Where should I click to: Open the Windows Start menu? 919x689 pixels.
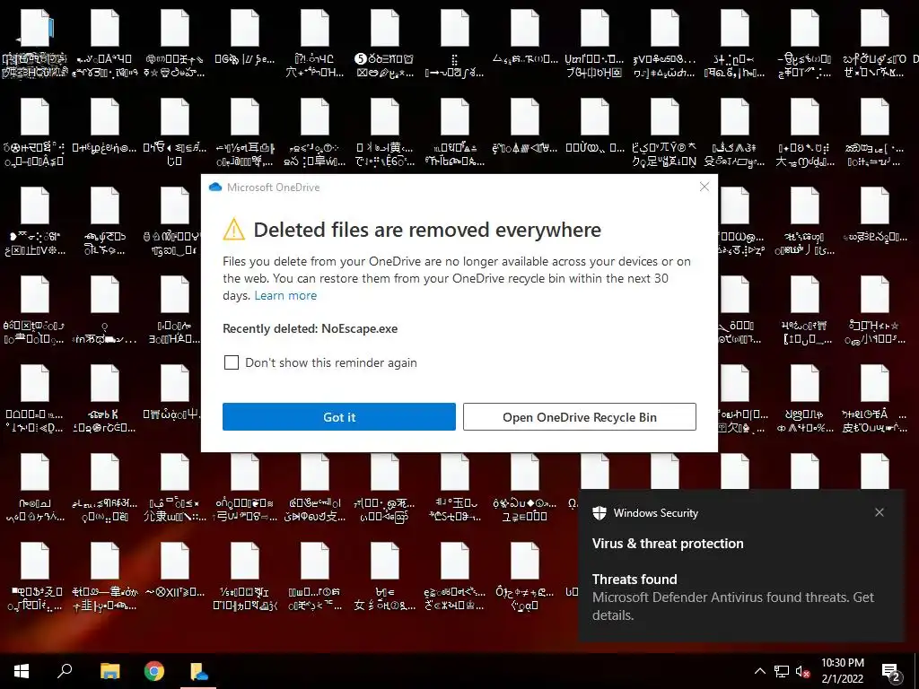pyautogui.click(x=22, y=671)
